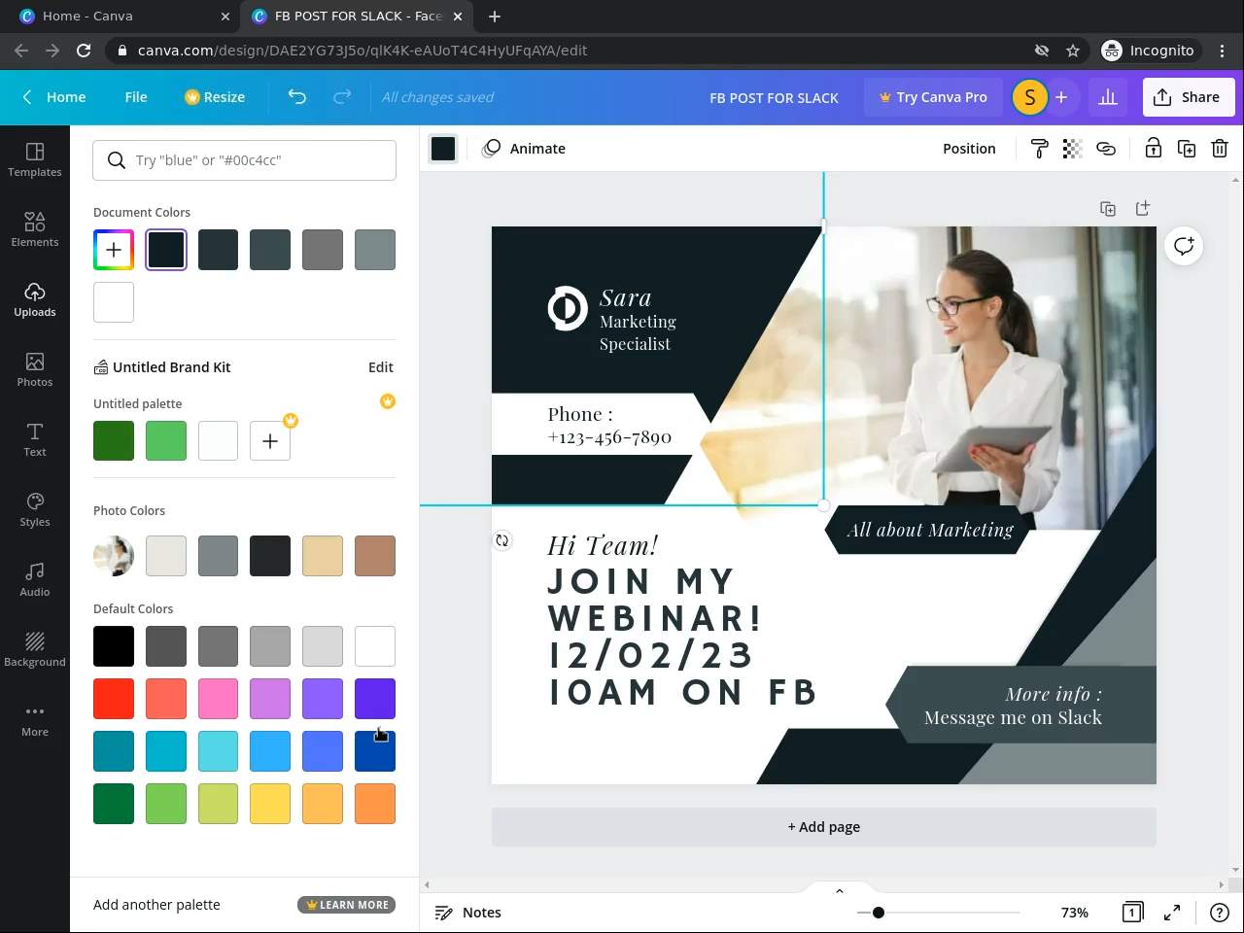Expand the page thumbnails chevron
Screen dimensions: 1244x933
click(840, 890)
